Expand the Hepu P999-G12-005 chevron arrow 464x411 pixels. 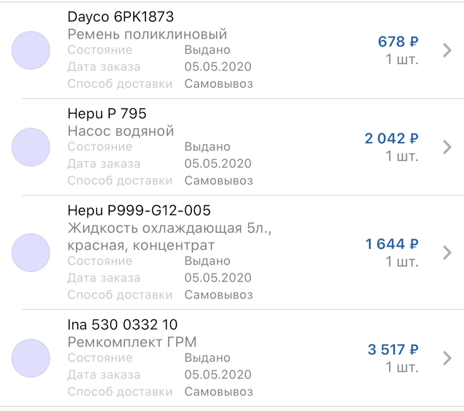[447, 253]
